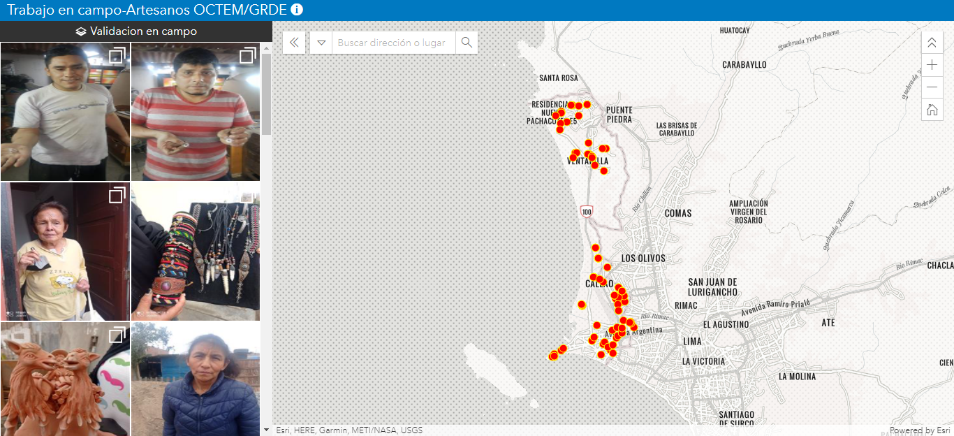Expand image icon on elderly woman photo
The width and height of the screenshot is (954, 436).
coord(117,194)
